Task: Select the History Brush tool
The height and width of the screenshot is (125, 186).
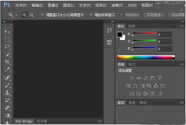Action: click(7, 100)
